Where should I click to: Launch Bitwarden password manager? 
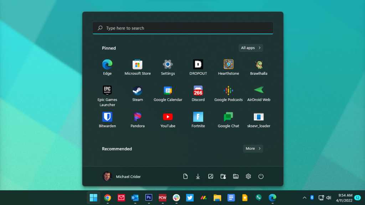coord(107,120)
